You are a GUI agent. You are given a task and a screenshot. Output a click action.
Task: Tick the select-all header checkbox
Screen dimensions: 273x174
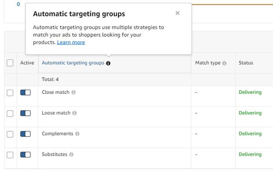tap(10, 63)
